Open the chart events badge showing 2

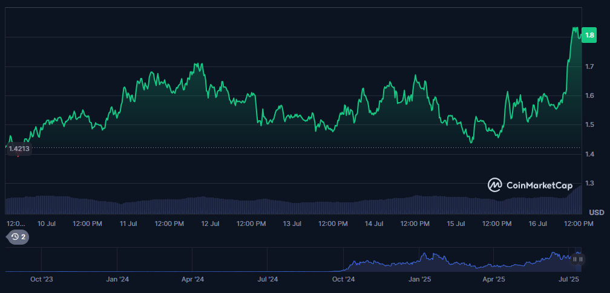click(18, 237)
